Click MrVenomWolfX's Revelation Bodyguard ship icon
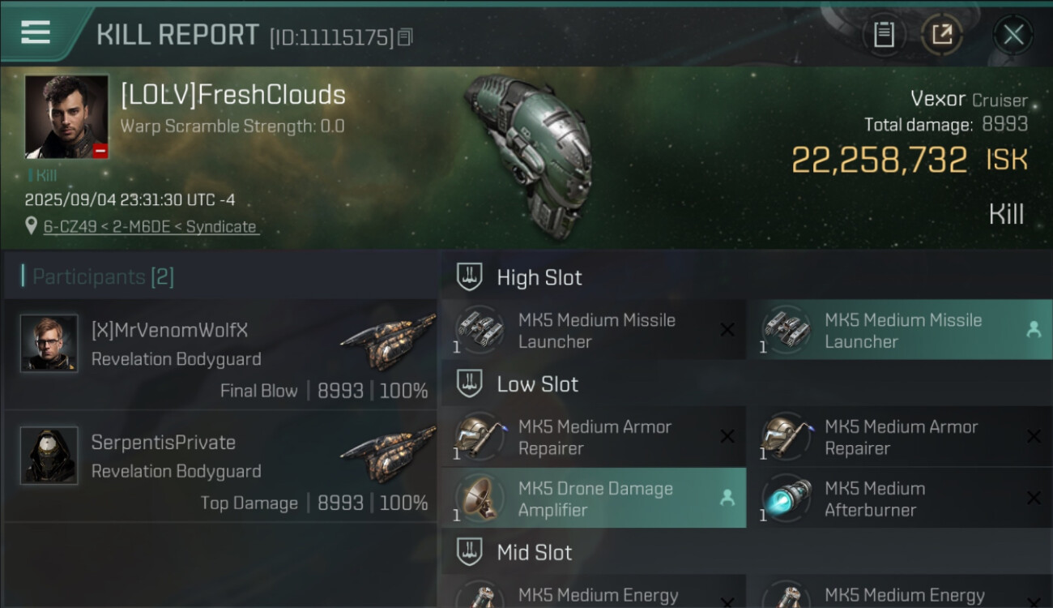Viewport: 1053px width, 608px height. 387,344
